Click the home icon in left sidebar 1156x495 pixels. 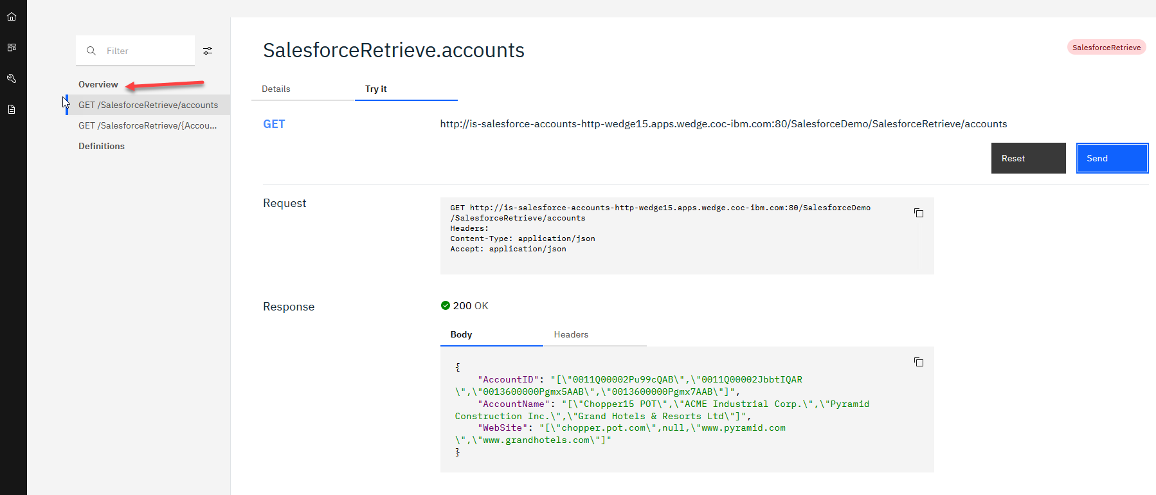coord(12,17)
